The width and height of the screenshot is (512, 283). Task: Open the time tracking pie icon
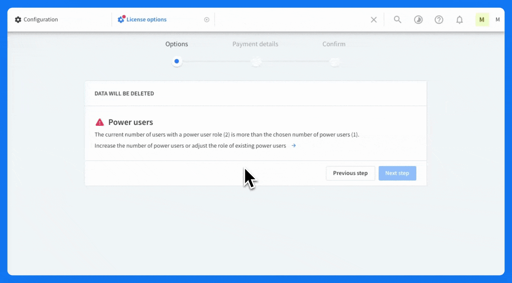click(418, 20)
